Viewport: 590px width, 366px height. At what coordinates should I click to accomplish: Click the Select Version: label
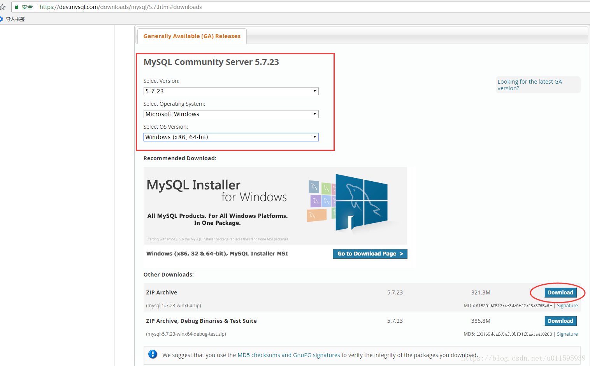click(162, 81)
